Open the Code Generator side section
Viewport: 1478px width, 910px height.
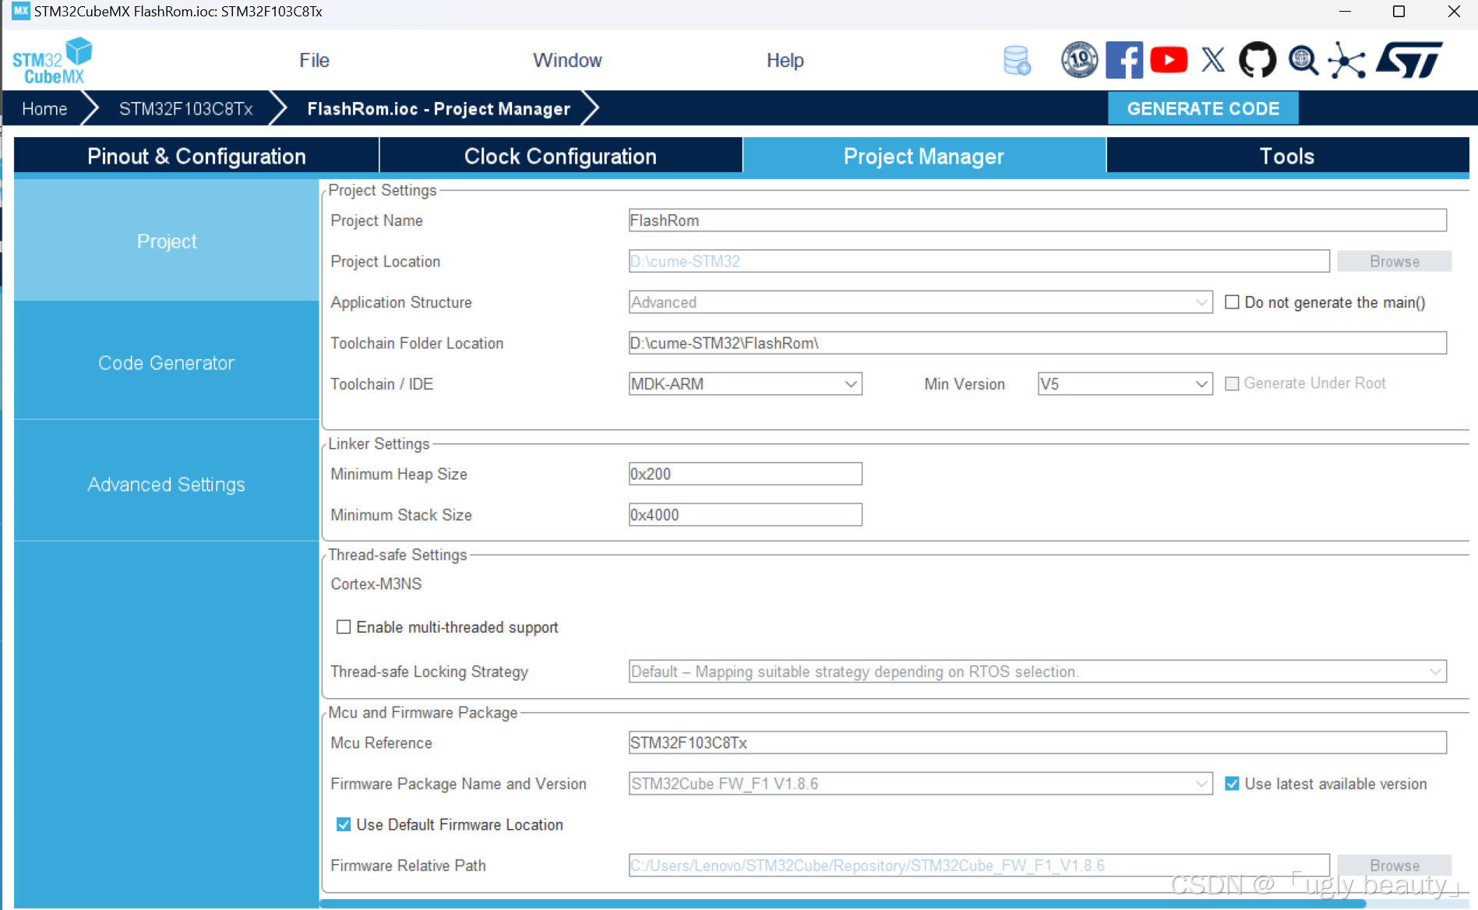[x=166, y=362]
